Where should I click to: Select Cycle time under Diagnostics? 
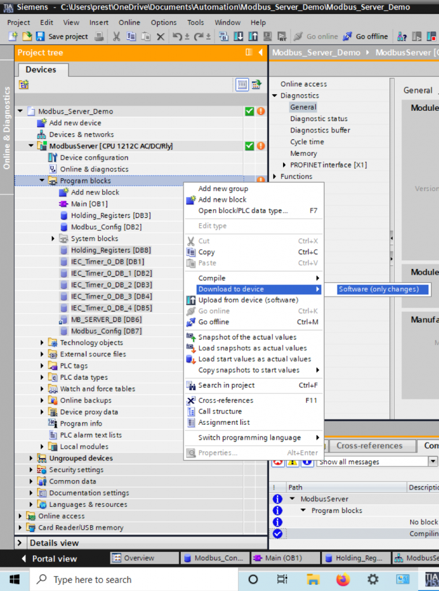coord(307,142)
